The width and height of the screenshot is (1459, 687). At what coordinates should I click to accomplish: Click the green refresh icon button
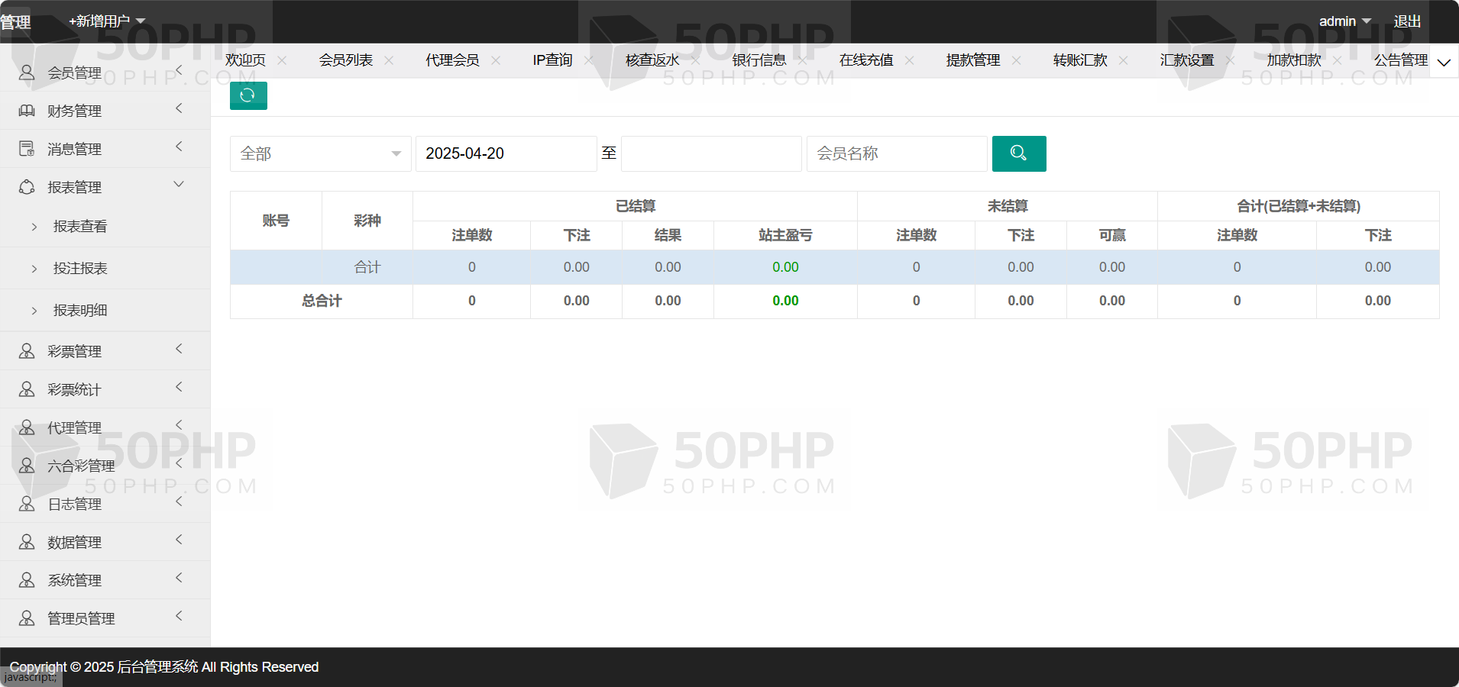click(248, 95)
